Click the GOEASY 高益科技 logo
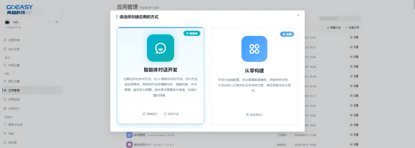Viewport: 415px width, 148px height. (x=20, y=10)
